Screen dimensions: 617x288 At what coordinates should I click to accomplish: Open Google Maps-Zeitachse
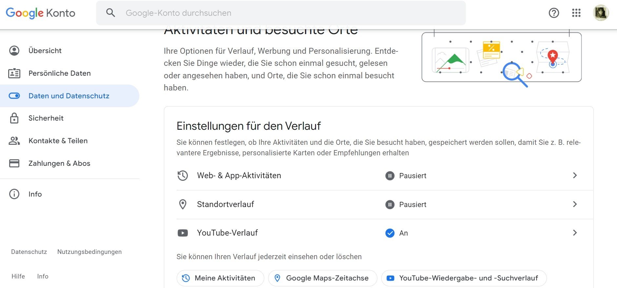(323, 278)
